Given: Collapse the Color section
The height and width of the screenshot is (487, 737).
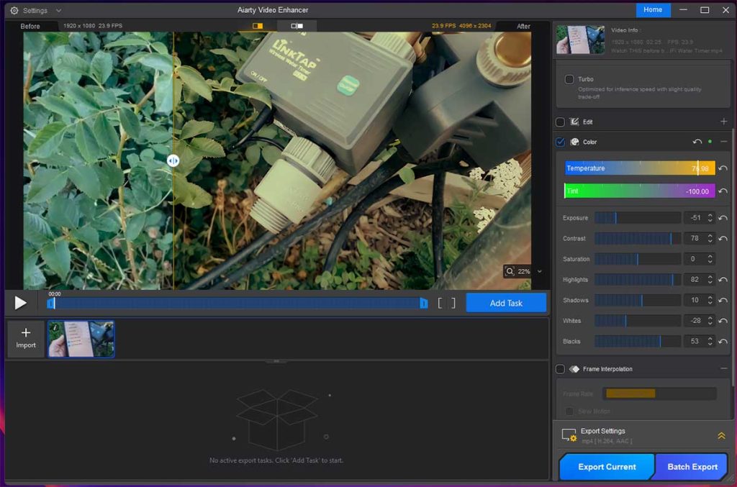Looking at the screenshot, I should point(723,142).
